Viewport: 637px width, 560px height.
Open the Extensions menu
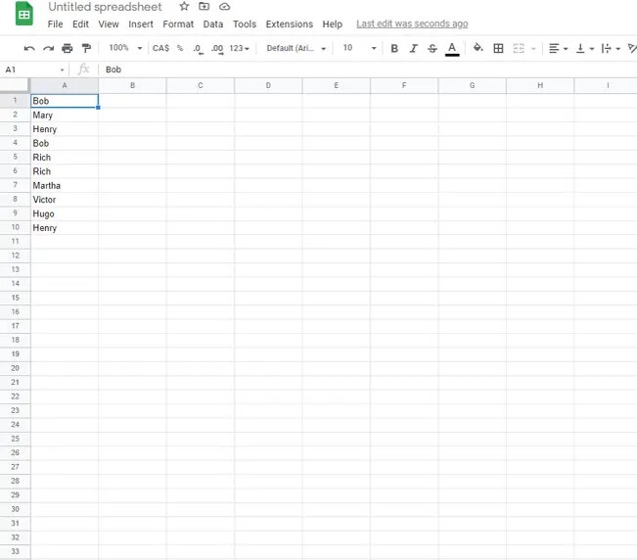click(290, 23)
